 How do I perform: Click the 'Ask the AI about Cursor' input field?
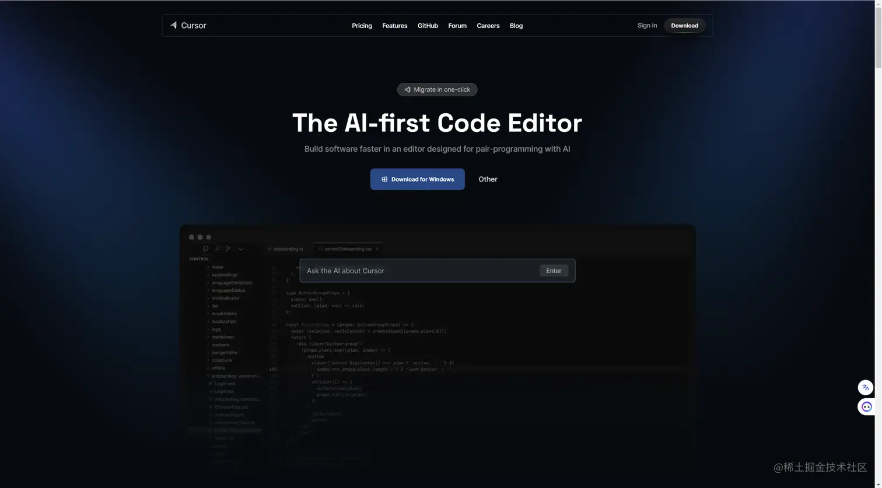pos(408,270)
